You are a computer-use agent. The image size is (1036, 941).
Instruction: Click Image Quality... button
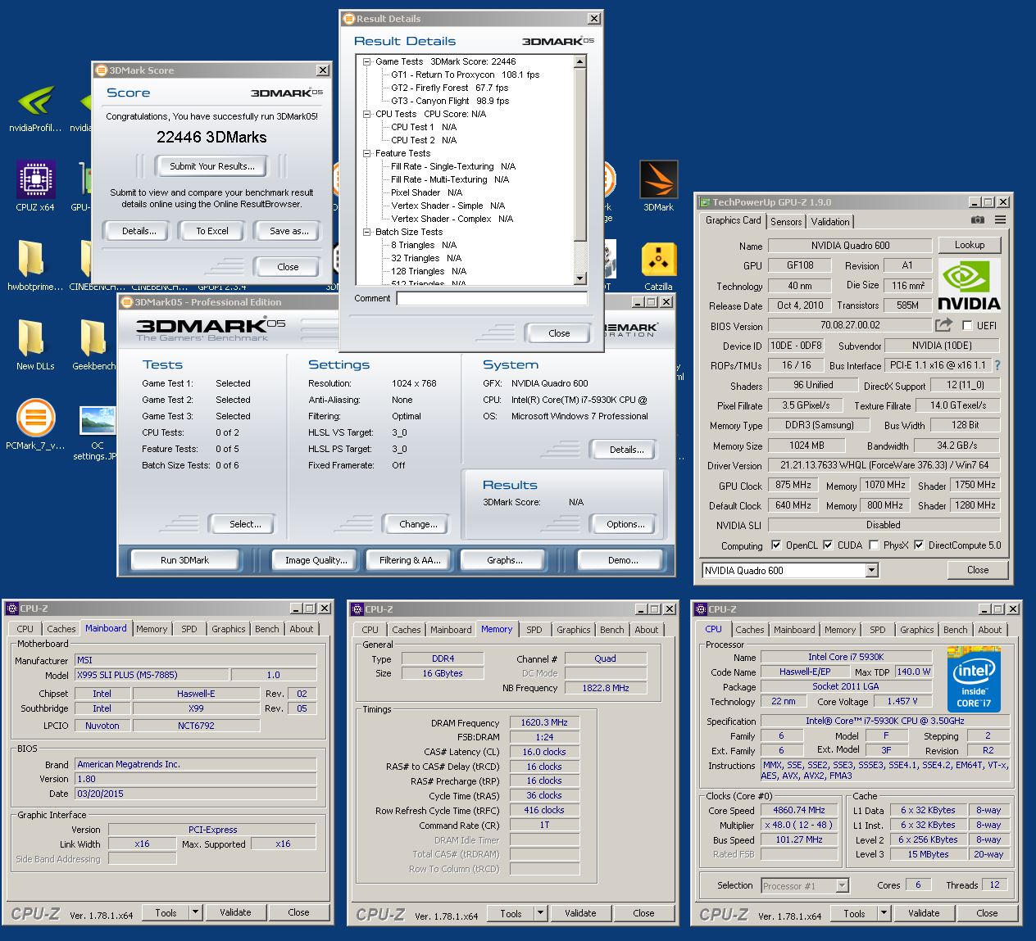316,560
